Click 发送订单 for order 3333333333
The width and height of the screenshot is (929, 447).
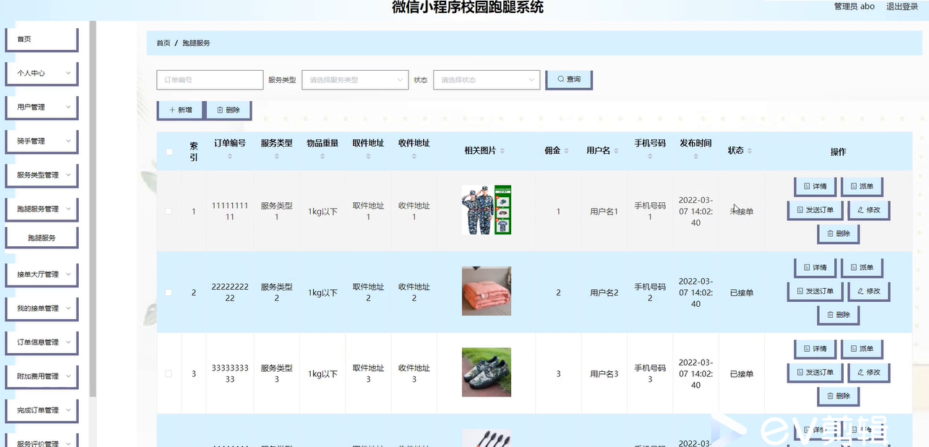point(815,373)
